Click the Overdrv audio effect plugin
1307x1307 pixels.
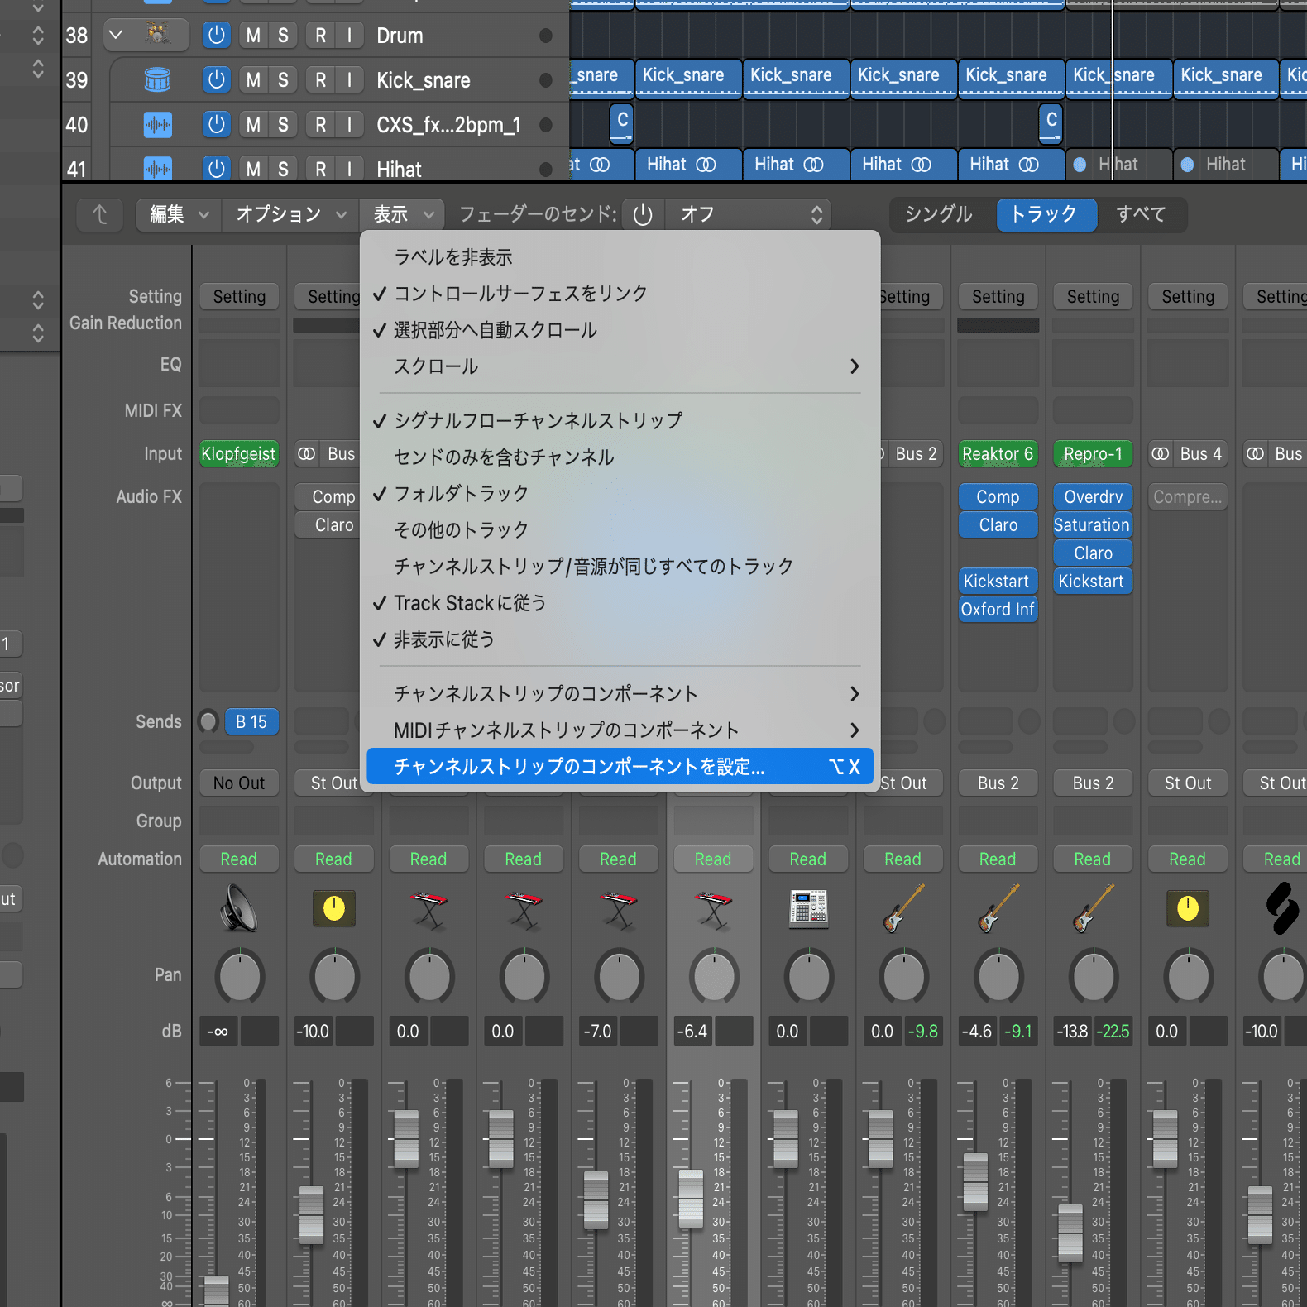tap(1093, 496)
